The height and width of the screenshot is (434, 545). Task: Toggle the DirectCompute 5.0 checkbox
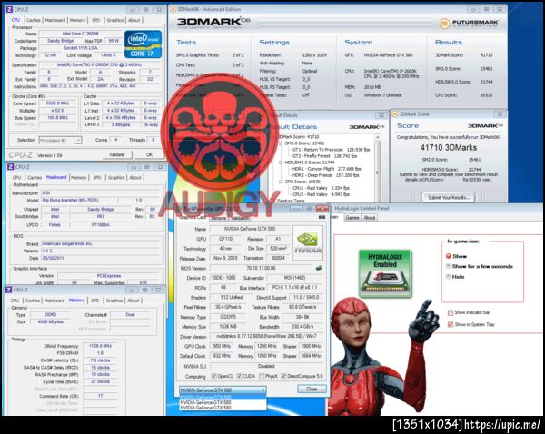pos(283,376)
